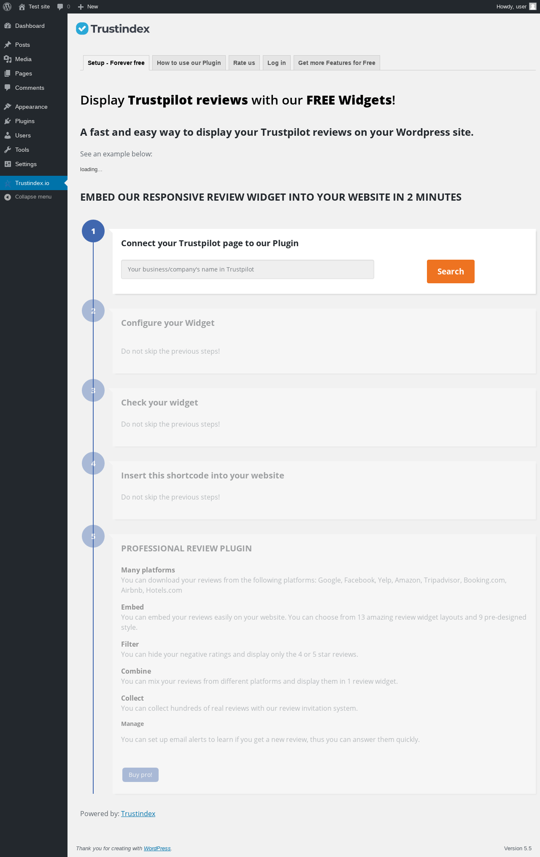This screenshot has width=540, height=857.
Task: Click the plus icon beside New
Action: (81, 7)
